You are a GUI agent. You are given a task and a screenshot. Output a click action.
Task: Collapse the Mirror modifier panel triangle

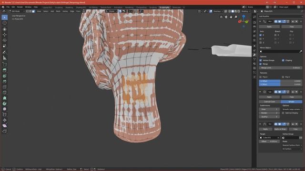pyautogui.click(x=260, y=21)
